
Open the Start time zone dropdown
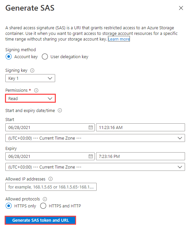tap(95, 138)
